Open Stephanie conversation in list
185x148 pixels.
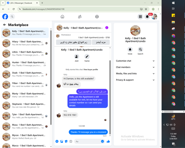[25, 105]
